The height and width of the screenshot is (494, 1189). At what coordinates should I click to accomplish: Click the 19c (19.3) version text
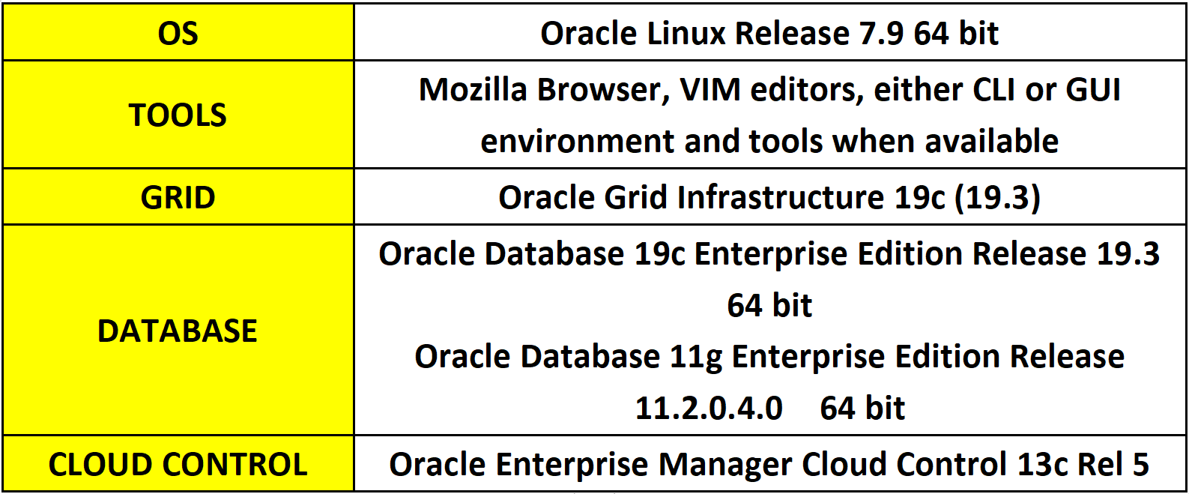pyautogui.click(x=967, y=198)
